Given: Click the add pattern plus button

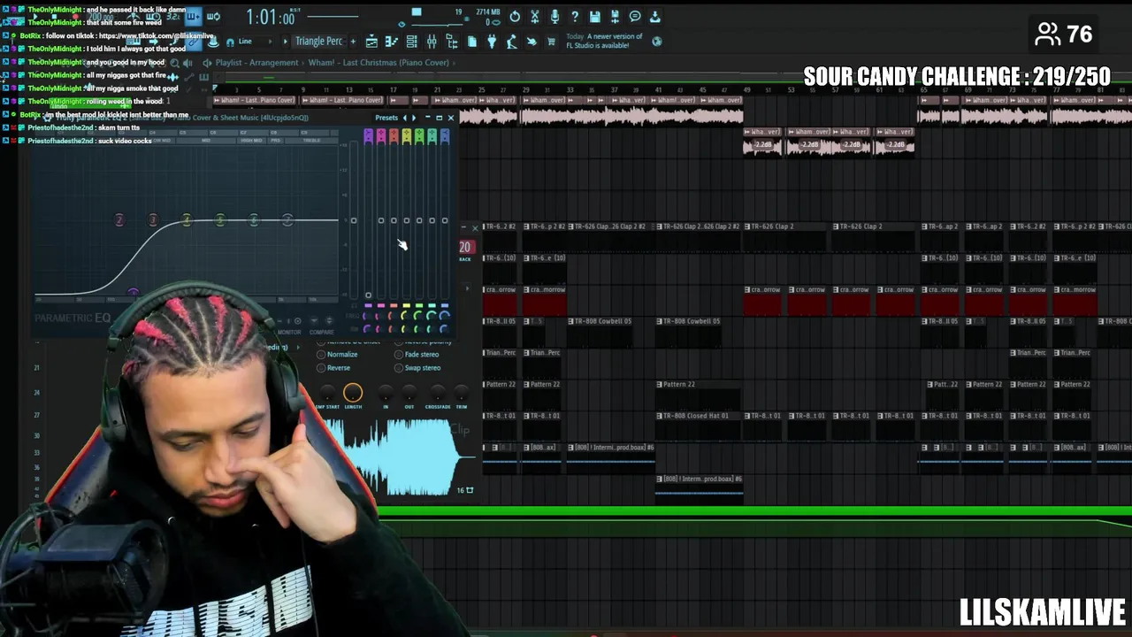Looking at the screenshot, I should point(353,41).
